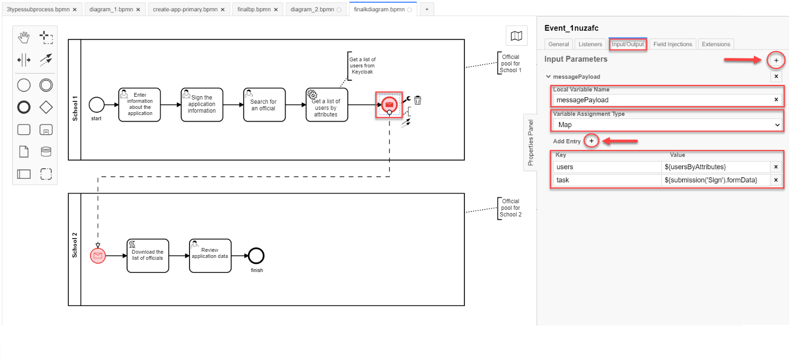Create an EndEvent from palette

click(24, 108)
